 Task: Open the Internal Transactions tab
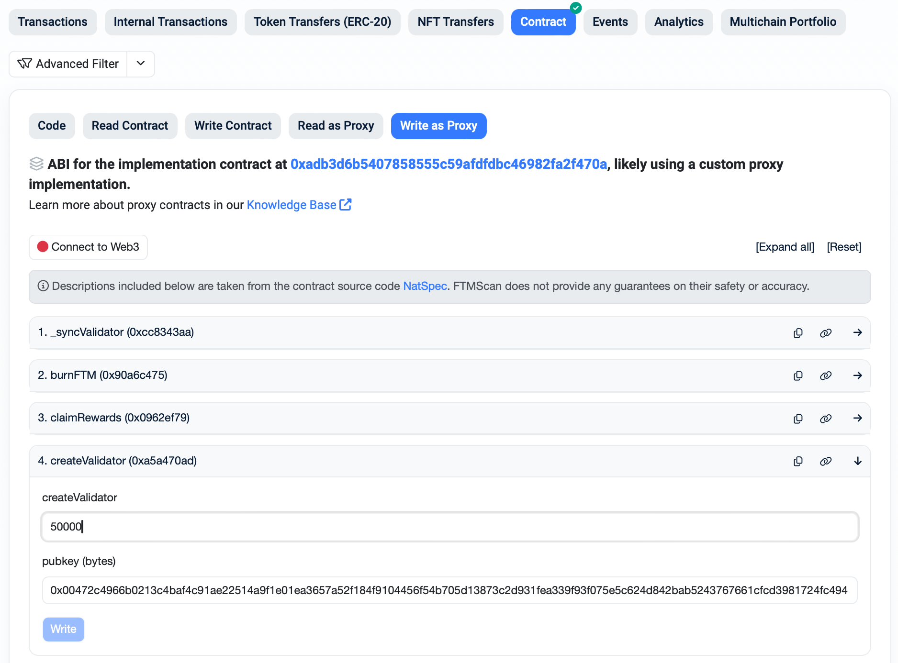point(170,22)
